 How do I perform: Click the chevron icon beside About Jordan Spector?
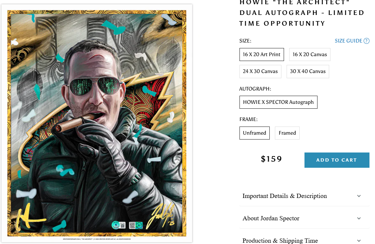point(359,218)
